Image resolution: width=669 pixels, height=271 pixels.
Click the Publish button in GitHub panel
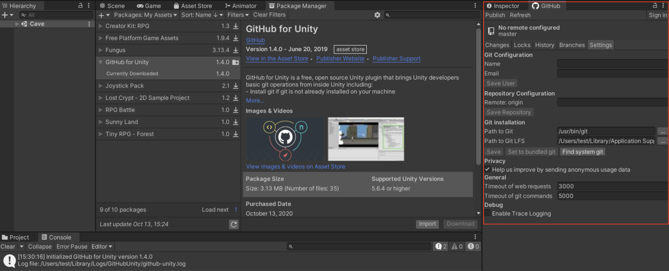point(495,15)
